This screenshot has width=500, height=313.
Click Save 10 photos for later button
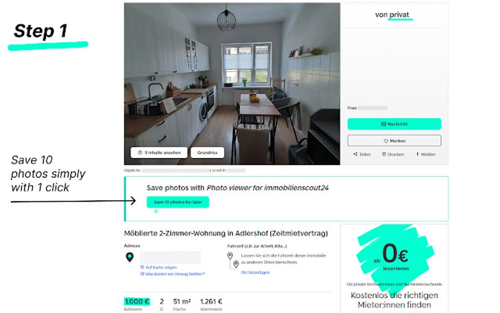tap(177, 202)
